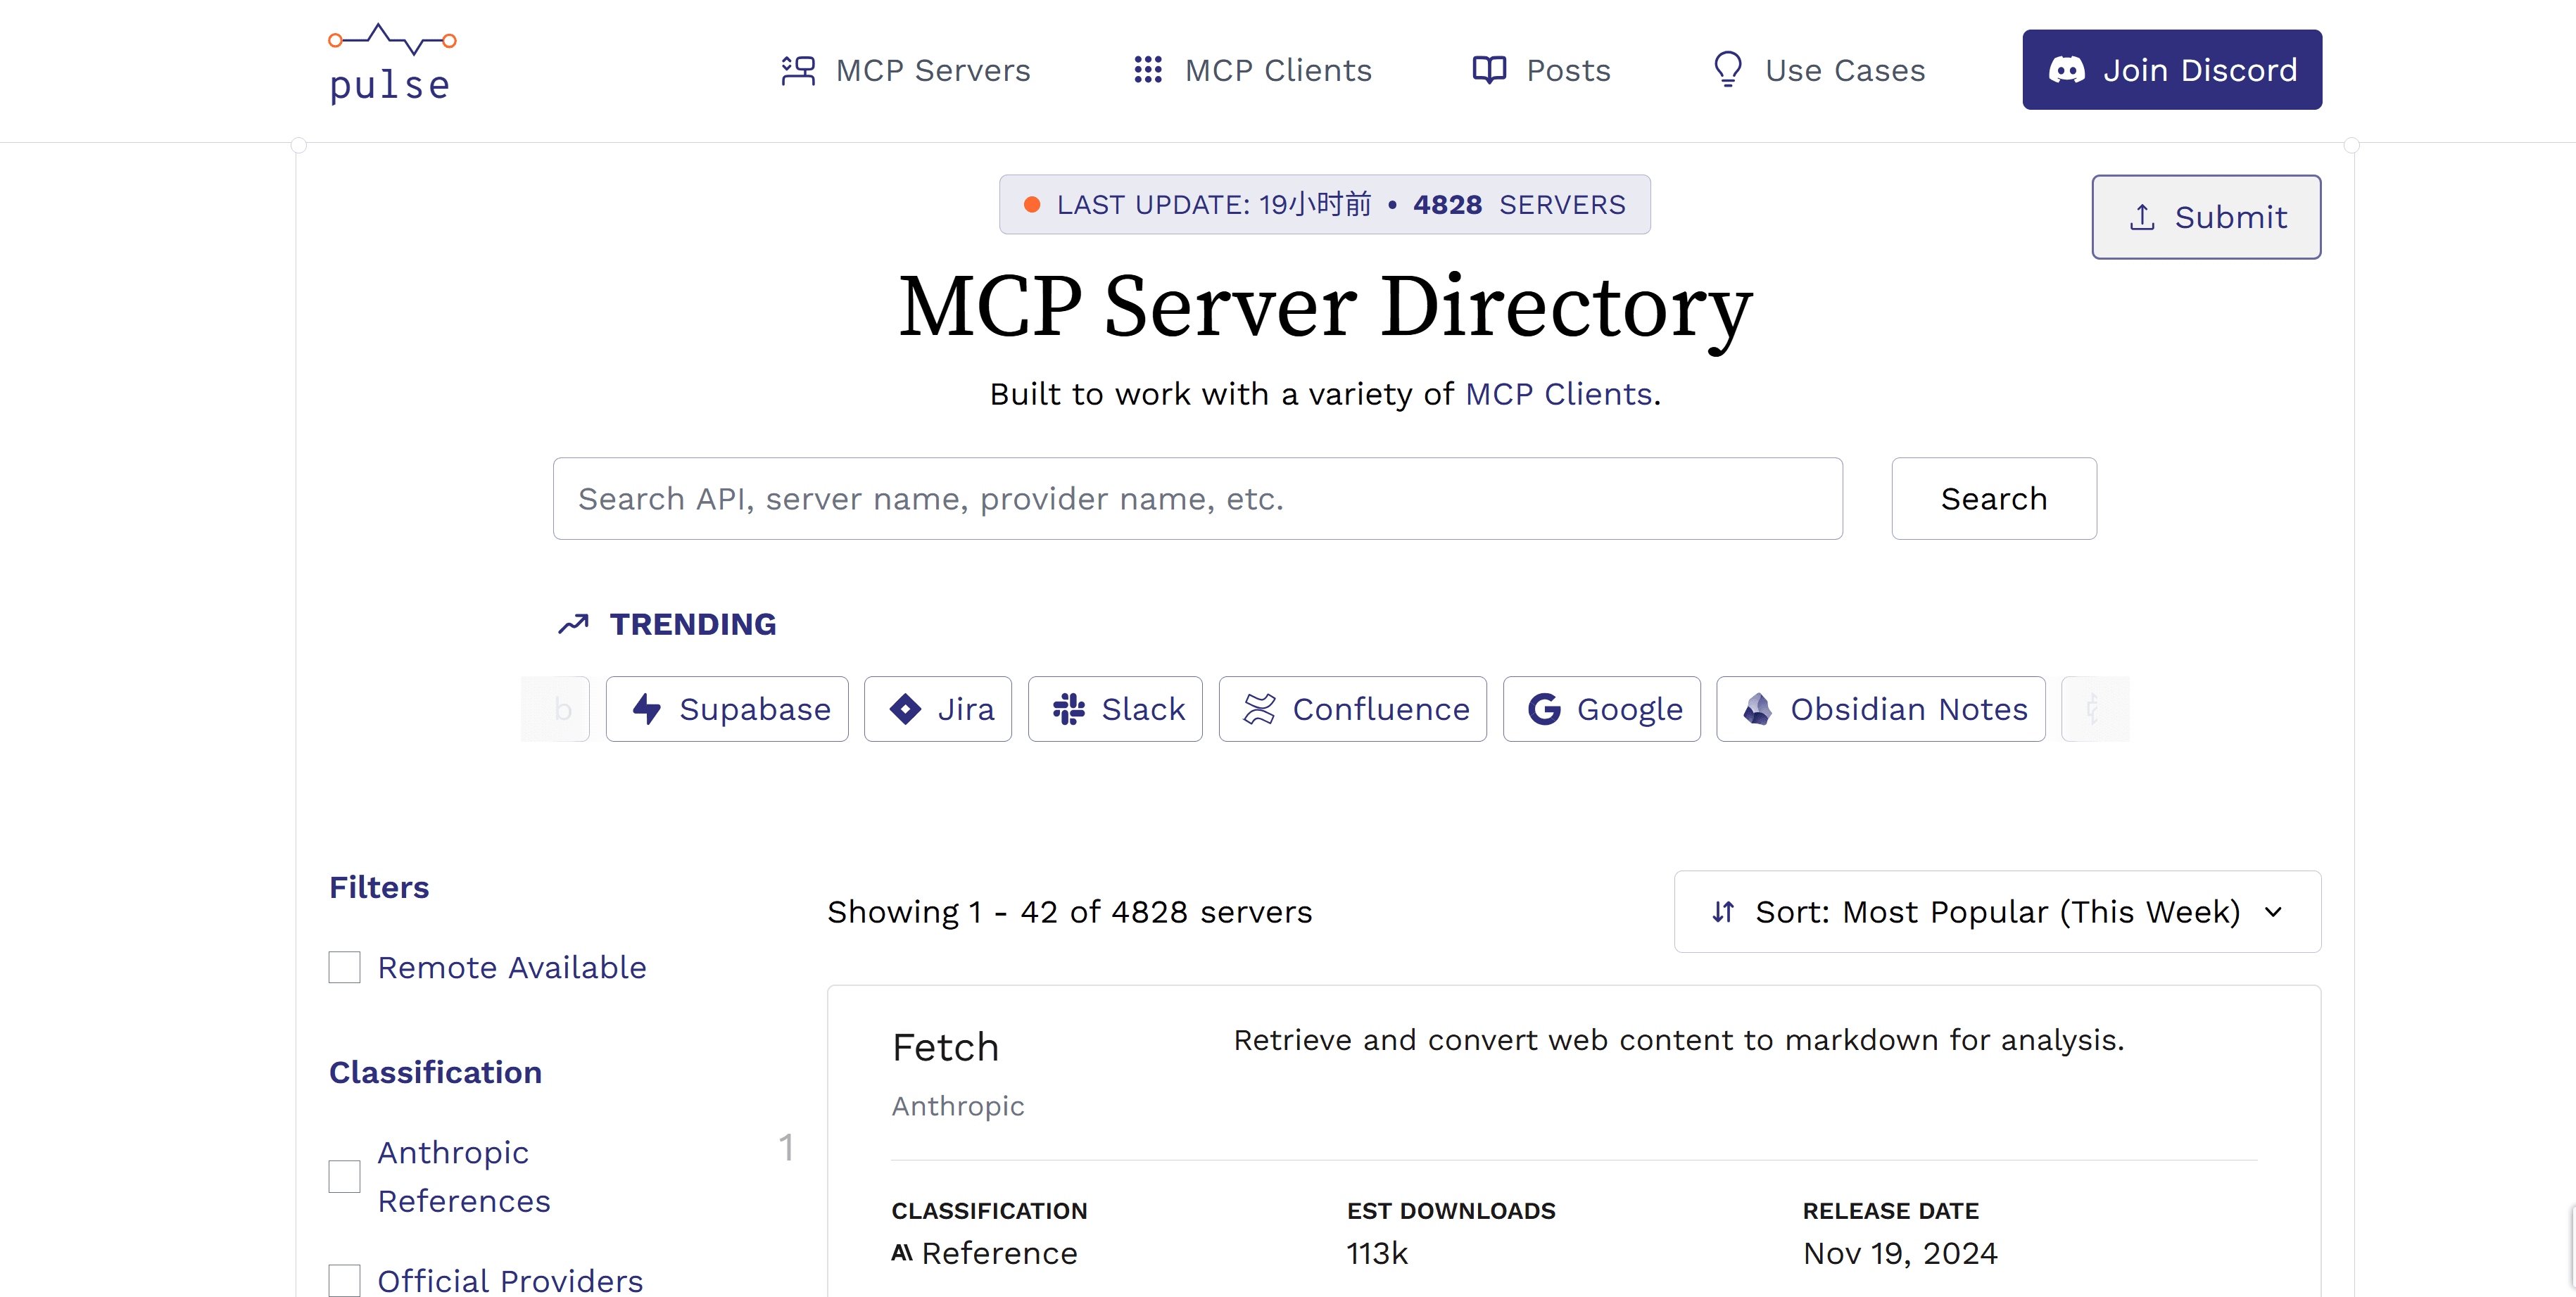Image resolution: width=2576 pixels, height=1297 pixels.
Task: Click the Discord logo icon
Action: point(2066,70)
